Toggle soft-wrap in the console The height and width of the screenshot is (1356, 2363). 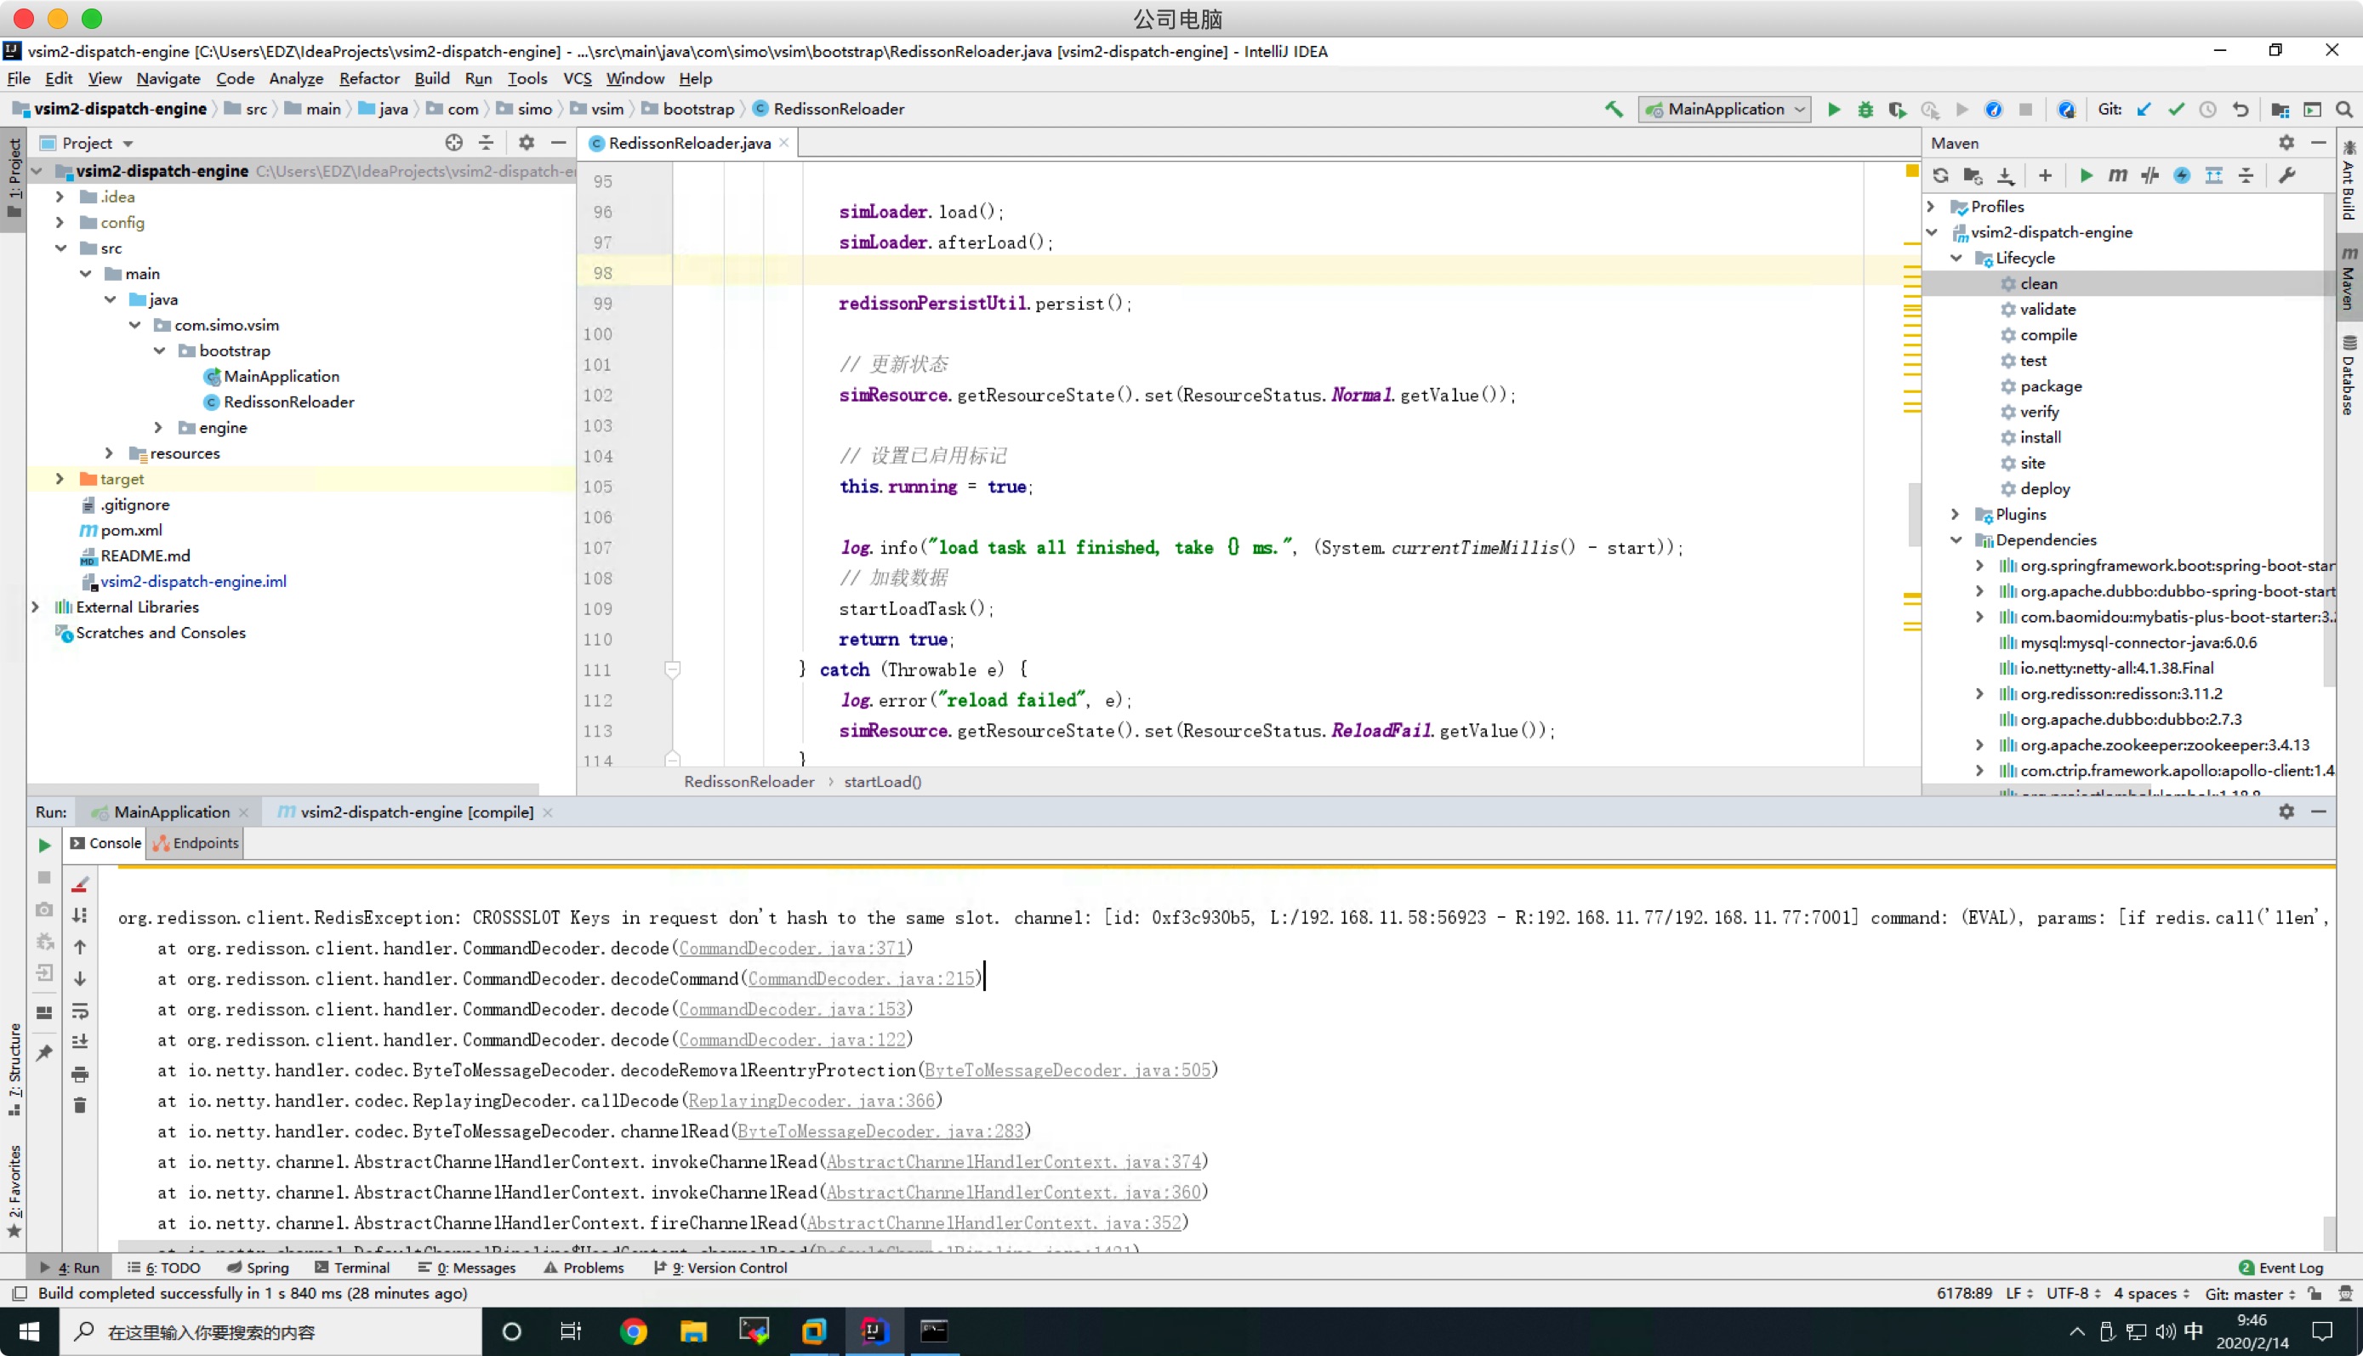pos(80,1011)
